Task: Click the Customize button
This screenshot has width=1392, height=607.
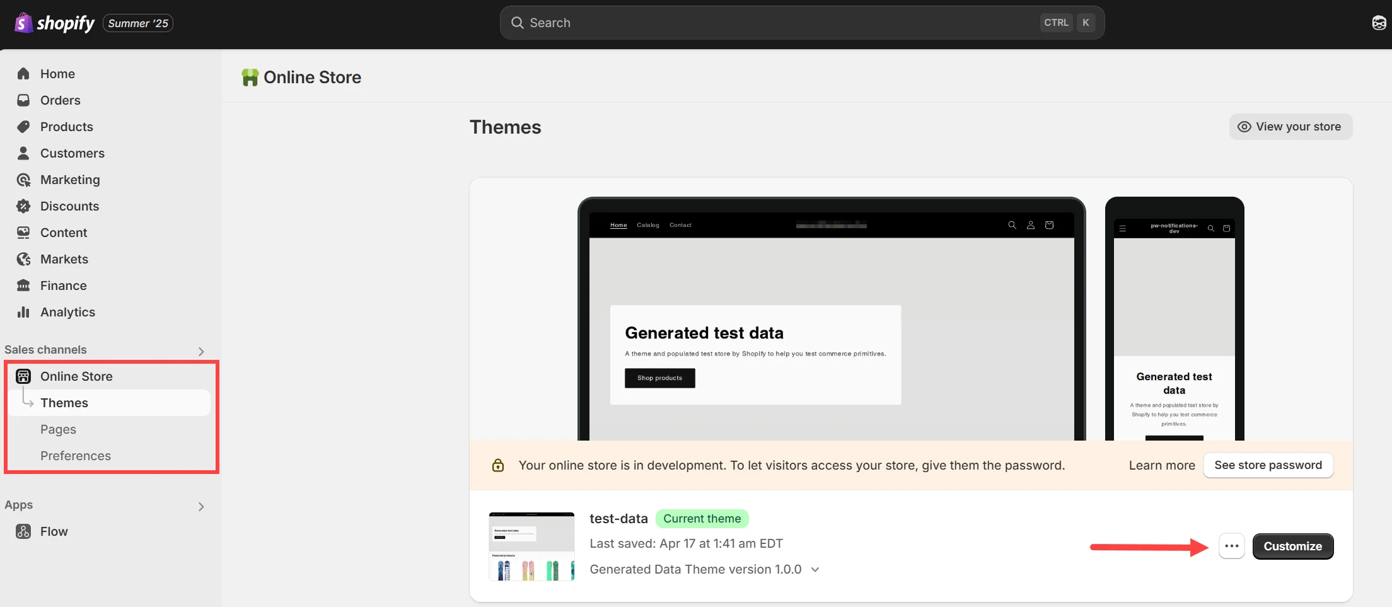Action: 1292,546
